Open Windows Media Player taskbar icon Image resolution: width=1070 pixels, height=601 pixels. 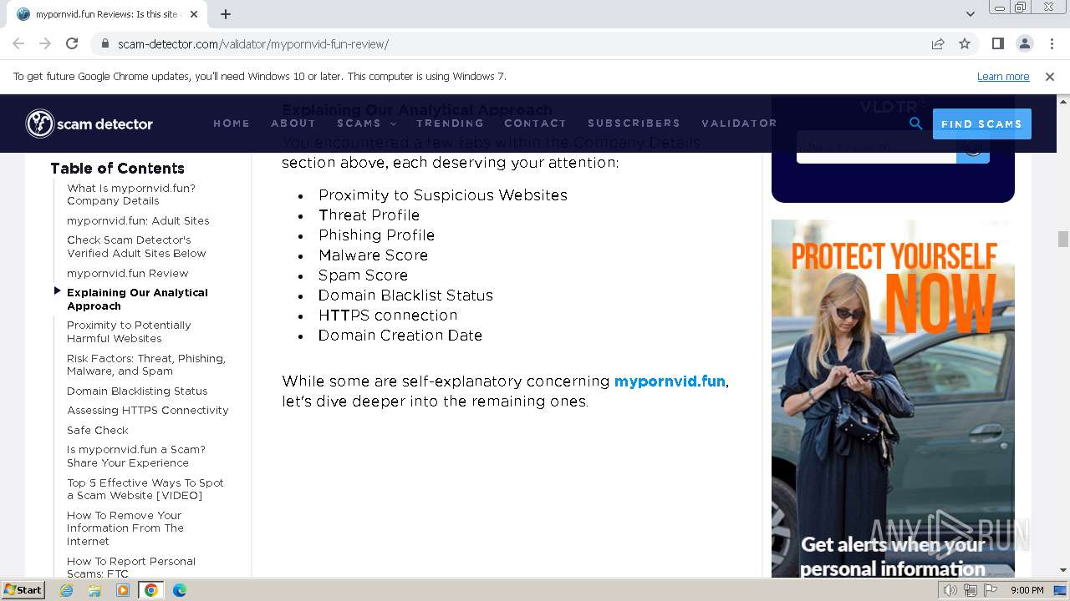coord(123,590)
